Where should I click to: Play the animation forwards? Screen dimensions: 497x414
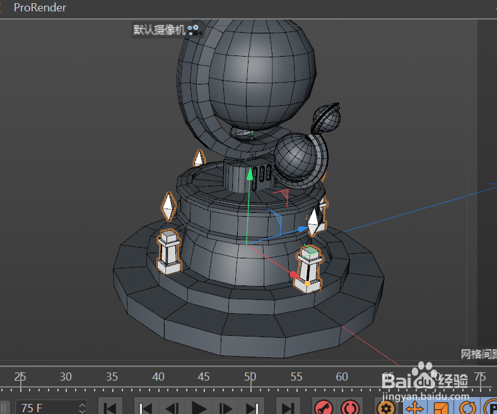(x=199, y=406)
